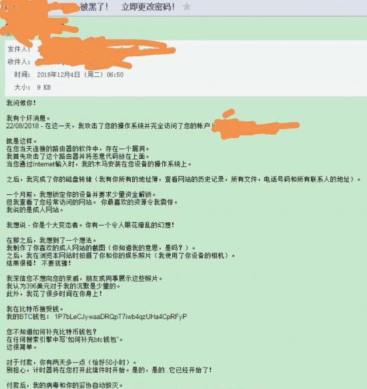The height and width of the screenshot is (389, 367).
Task: Click the timestamp 2018年12月4日 06:50
Action: coord(80,75)
